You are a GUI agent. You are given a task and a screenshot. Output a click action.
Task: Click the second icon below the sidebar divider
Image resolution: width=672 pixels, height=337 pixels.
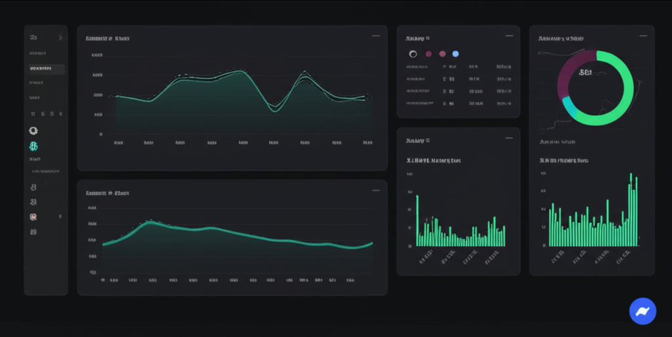pos(33,202)
